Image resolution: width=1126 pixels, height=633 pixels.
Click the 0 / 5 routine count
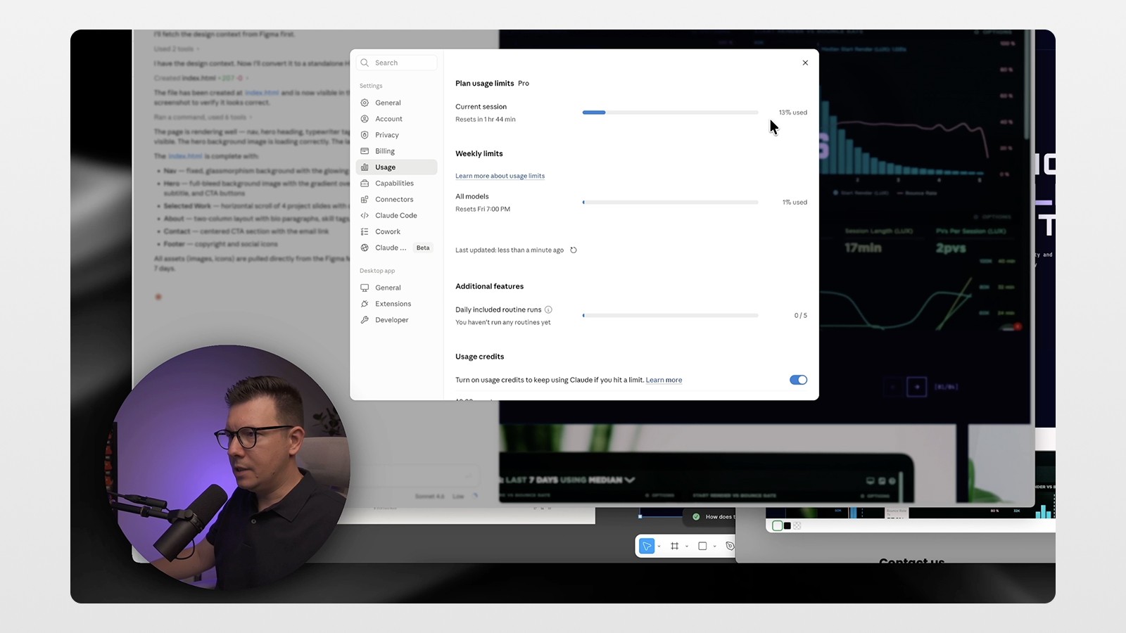point(801,316)
